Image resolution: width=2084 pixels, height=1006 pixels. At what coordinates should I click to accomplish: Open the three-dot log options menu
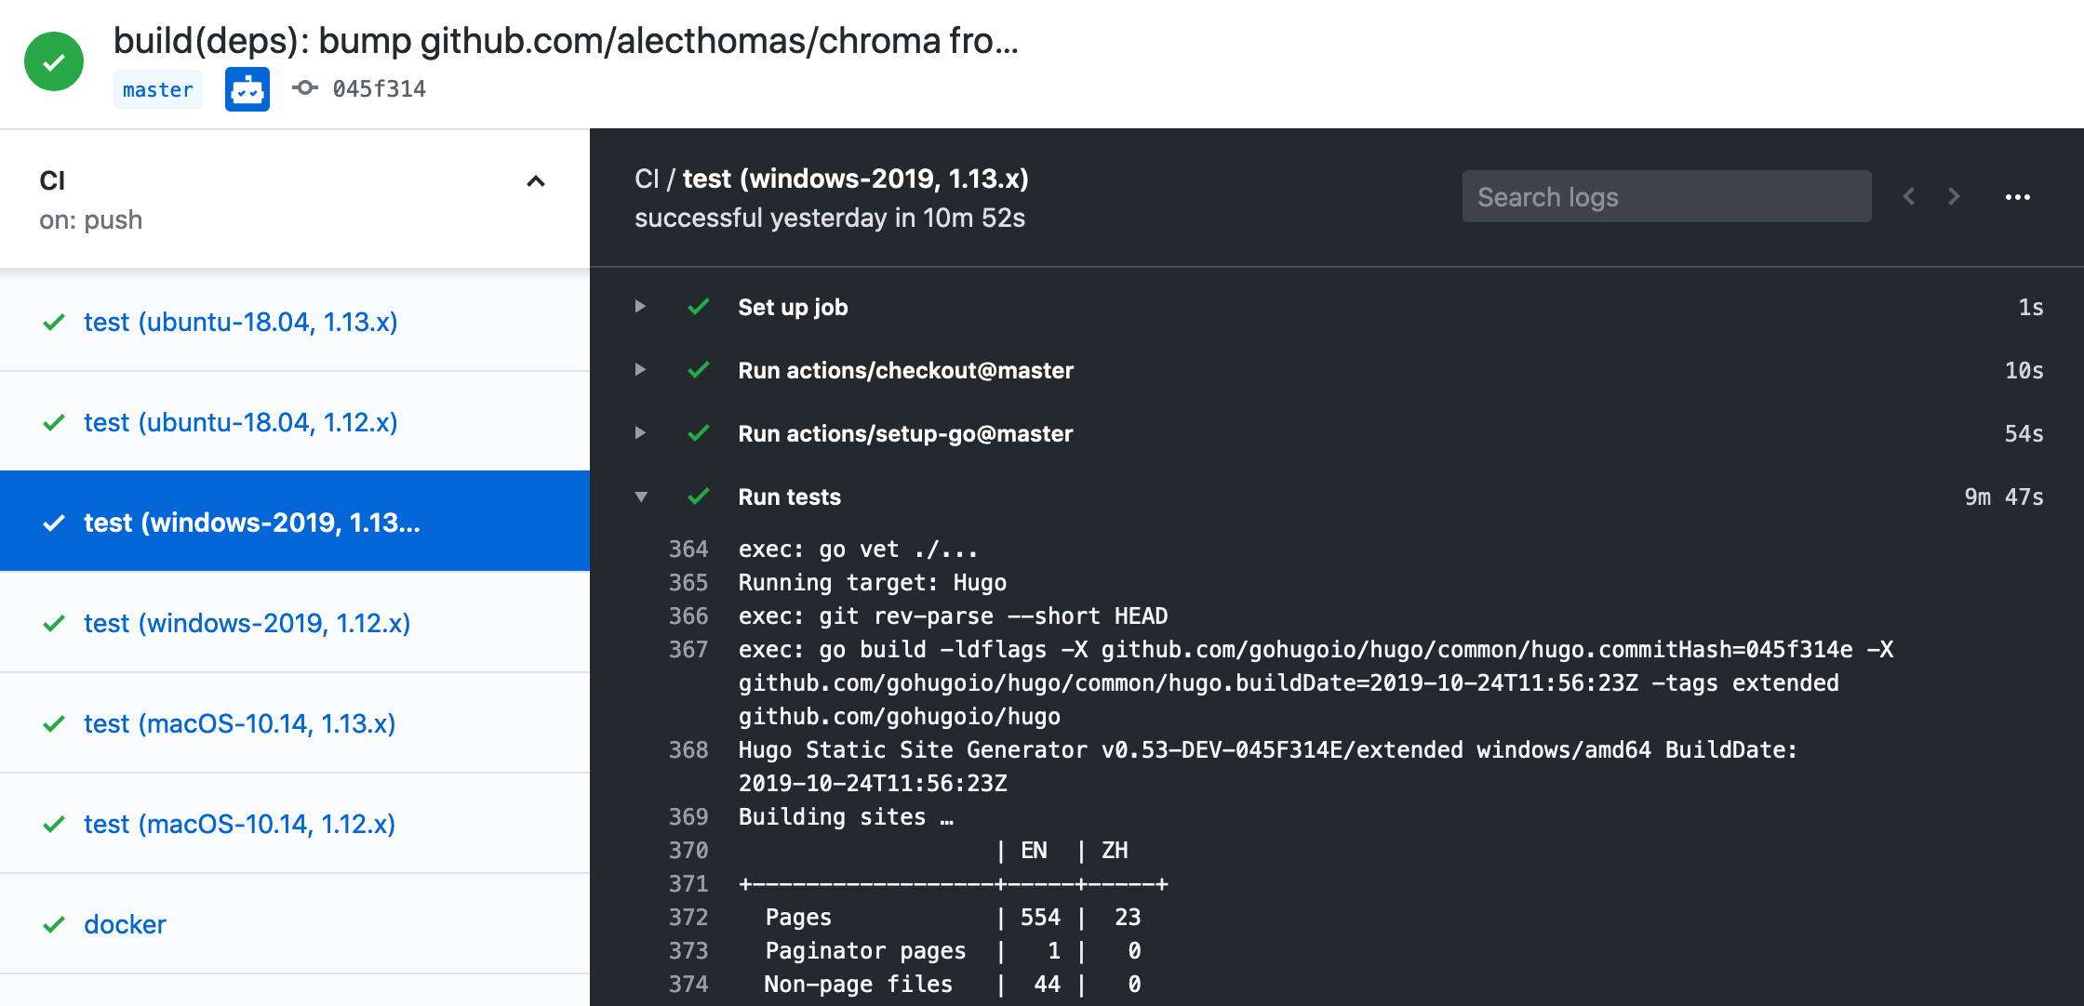click(2017, 197)
